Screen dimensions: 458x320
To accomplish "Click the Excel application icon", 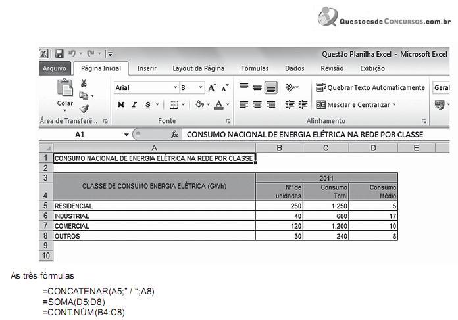I will pyautogui.click(x=44, y=54).
